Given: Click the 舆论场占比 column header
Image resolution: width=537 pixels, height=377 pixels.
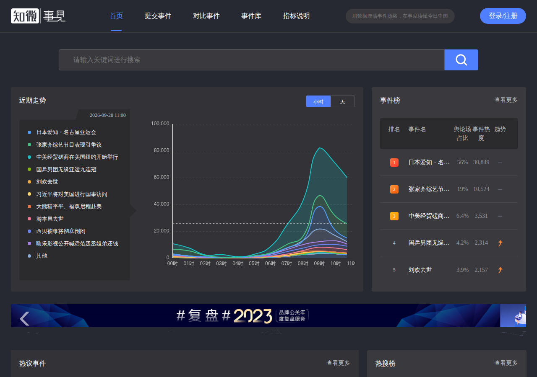Looking at the screenshot, I should (462, 134).
